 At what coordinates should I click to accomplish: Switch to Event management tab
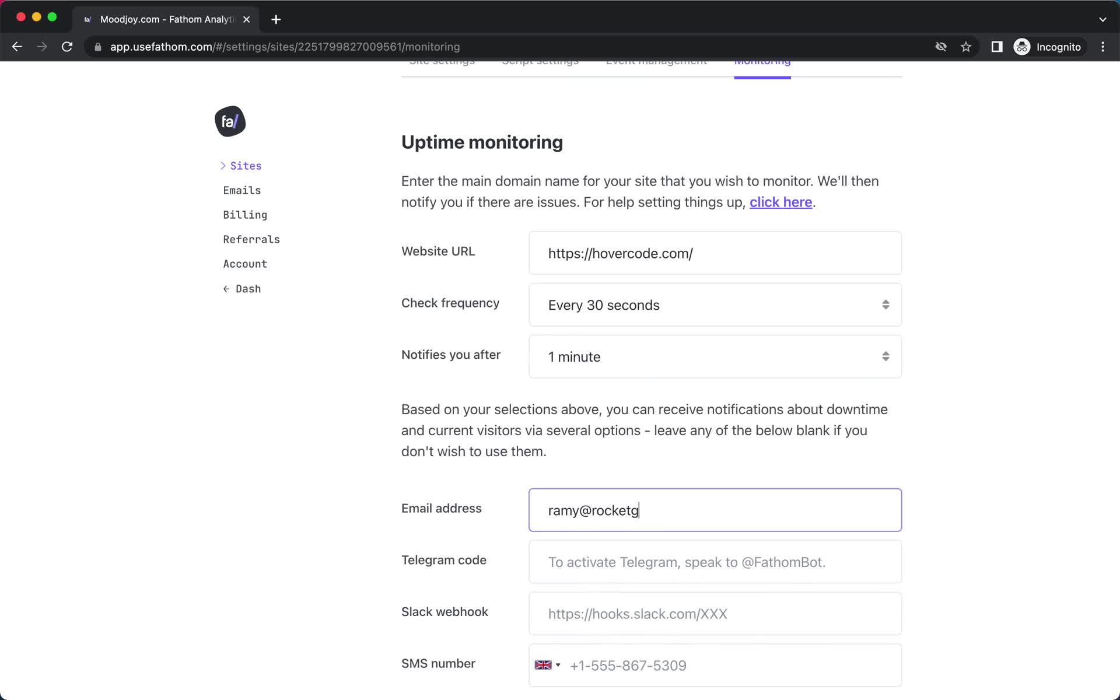pos(657,61)
